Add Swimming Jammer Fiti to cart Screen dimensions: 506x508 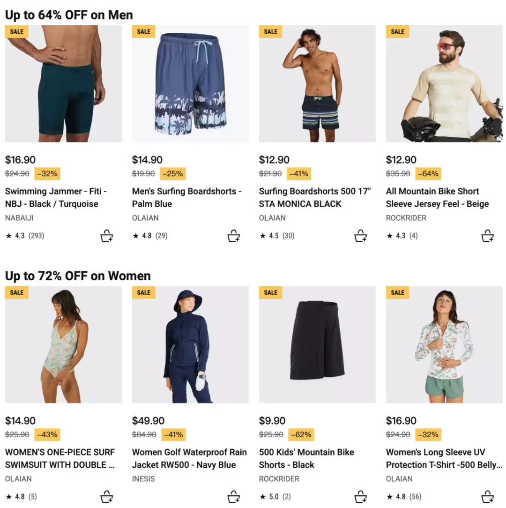106,236
